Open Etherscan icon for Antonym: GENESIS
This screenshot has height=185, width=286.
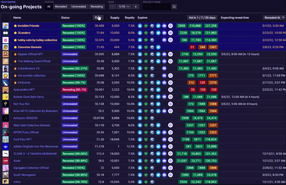pos(152,118)
